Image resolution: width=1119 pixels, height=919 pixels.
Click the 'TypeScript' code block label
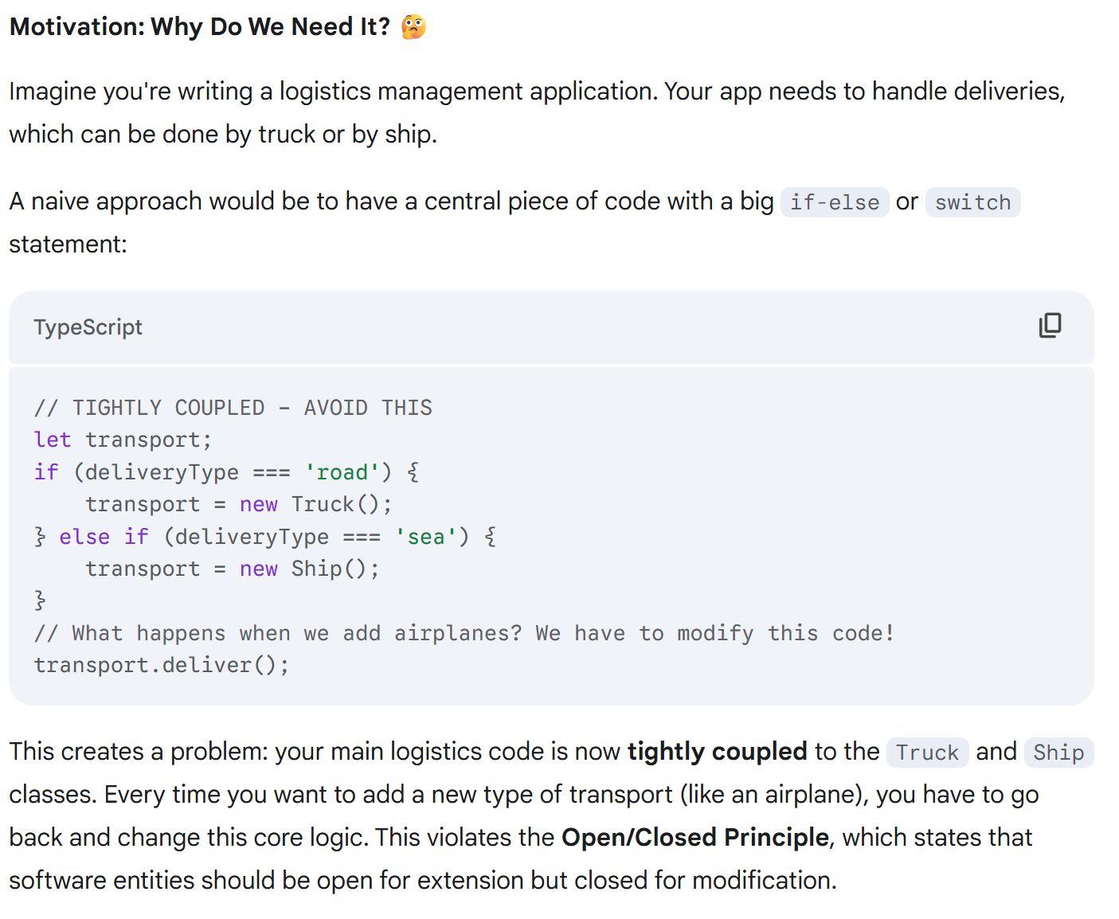point(88,327)
